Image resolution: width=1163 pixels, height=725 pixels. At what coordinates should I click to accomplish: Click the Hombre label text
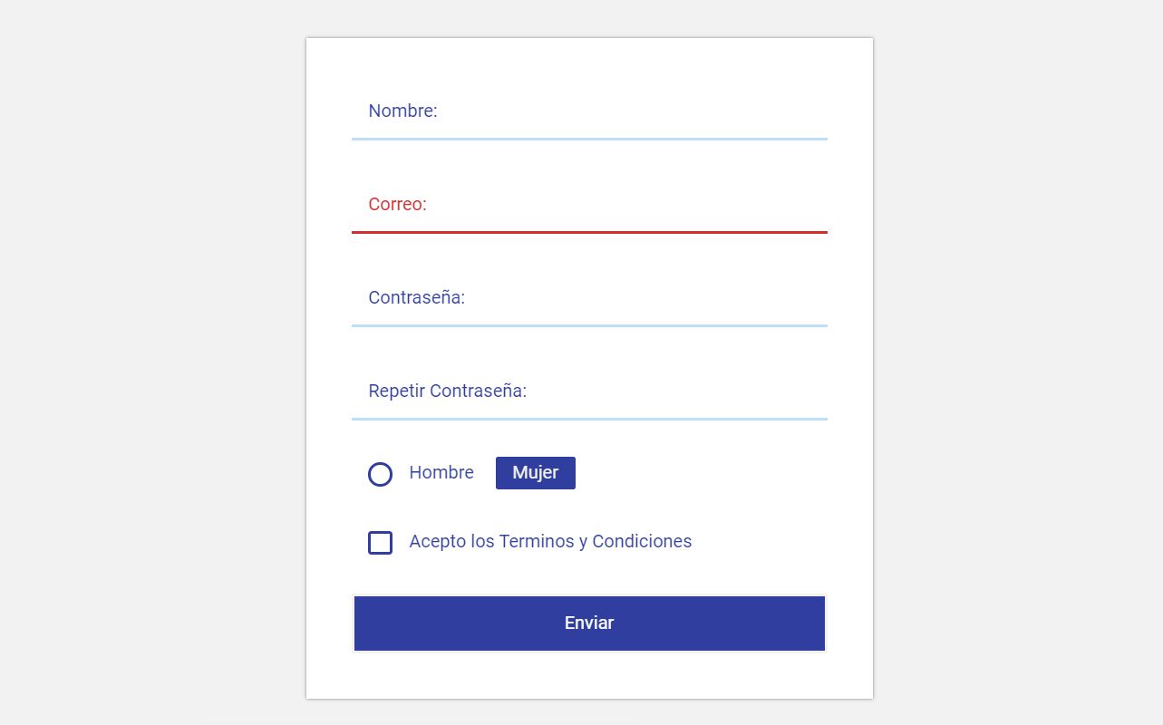(x=441, y=472)
